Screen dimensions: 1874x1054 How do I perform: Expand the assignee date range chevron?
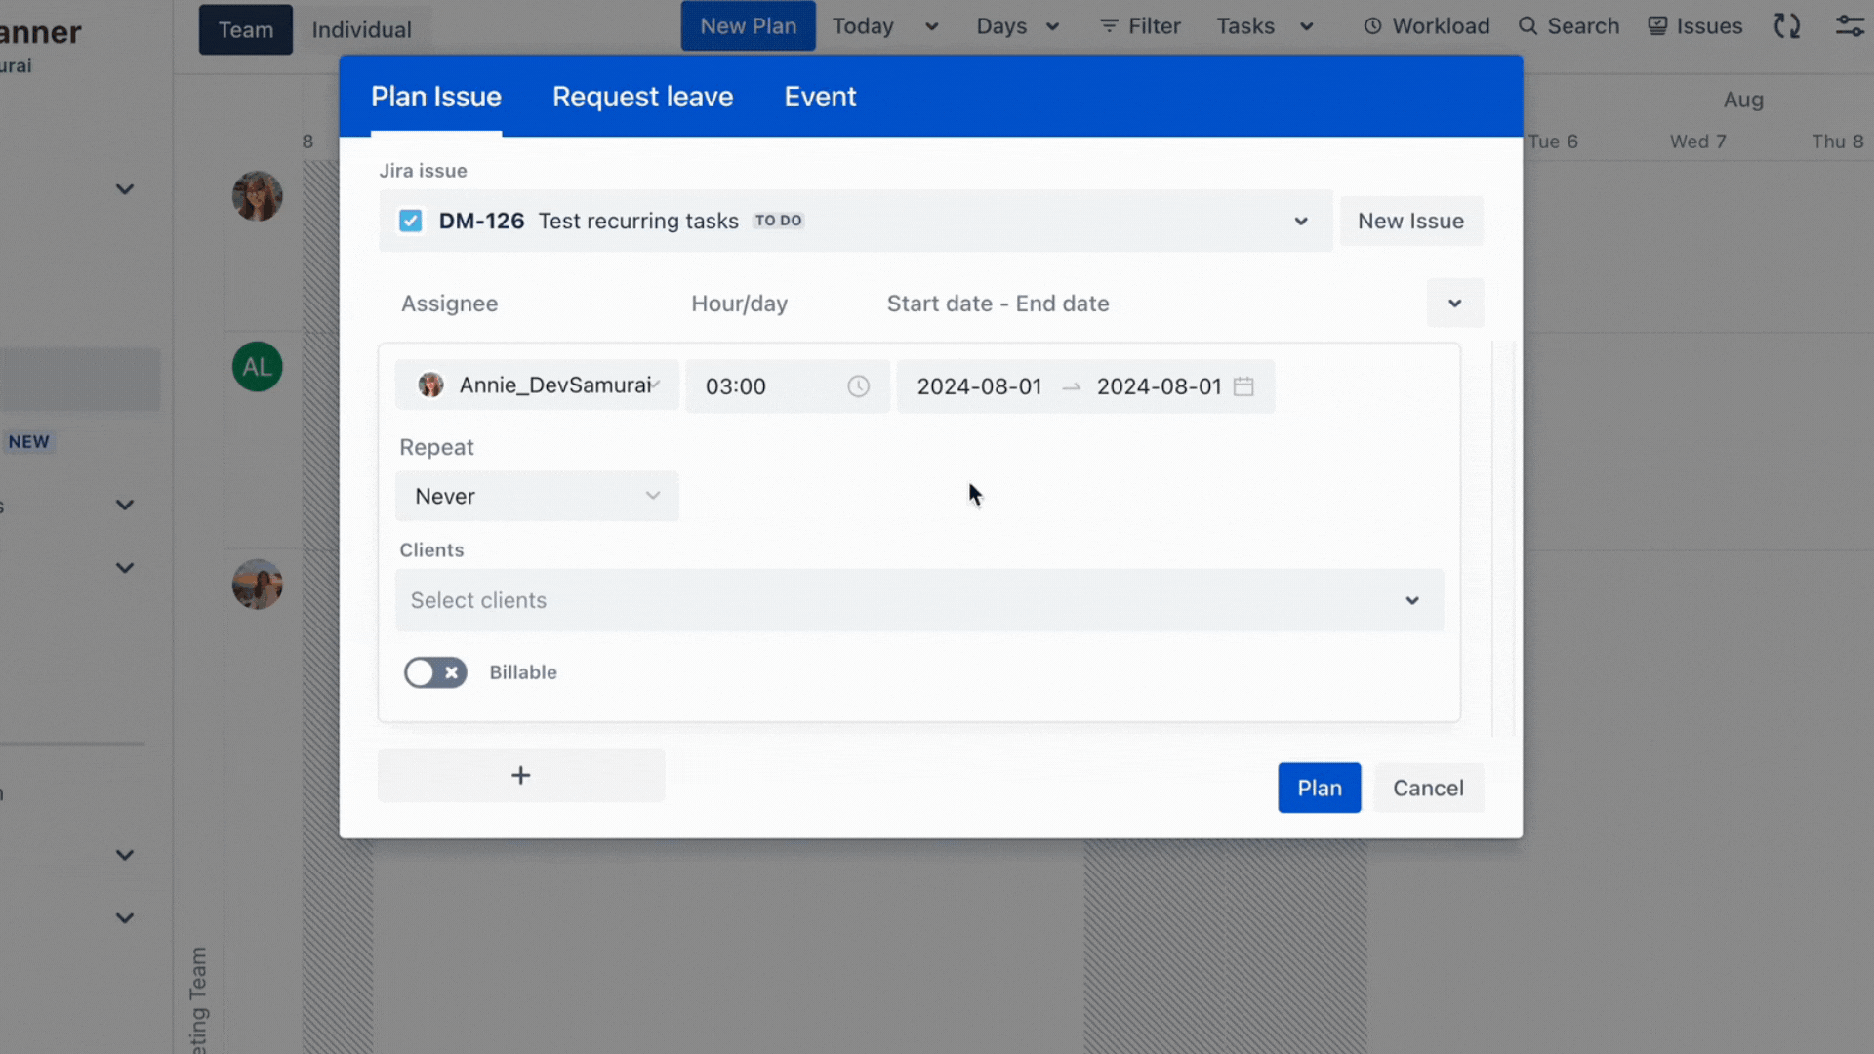pyautogui.click(x=1454, y=303)
